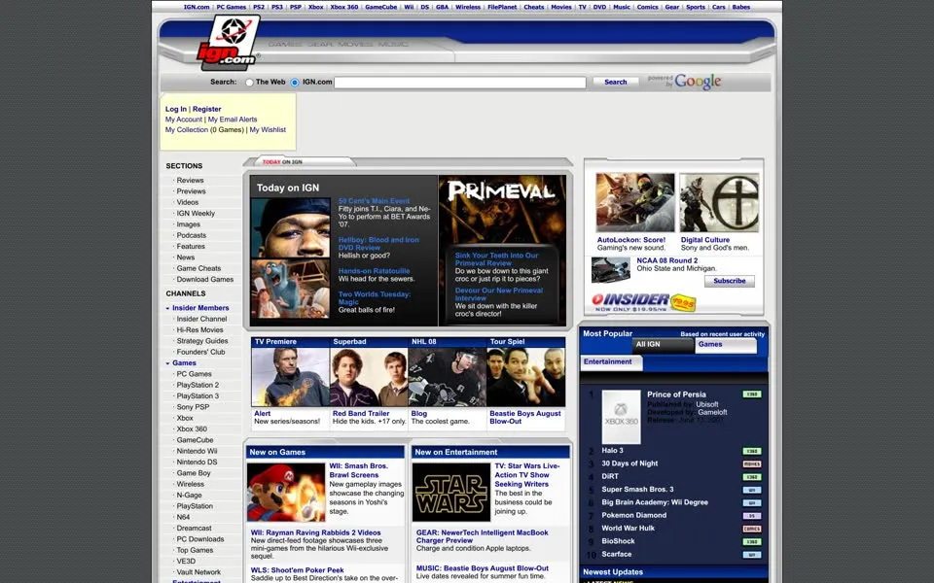Open PlayStation 3 in the Games channel
934x583 pixels.
[198, 396]
